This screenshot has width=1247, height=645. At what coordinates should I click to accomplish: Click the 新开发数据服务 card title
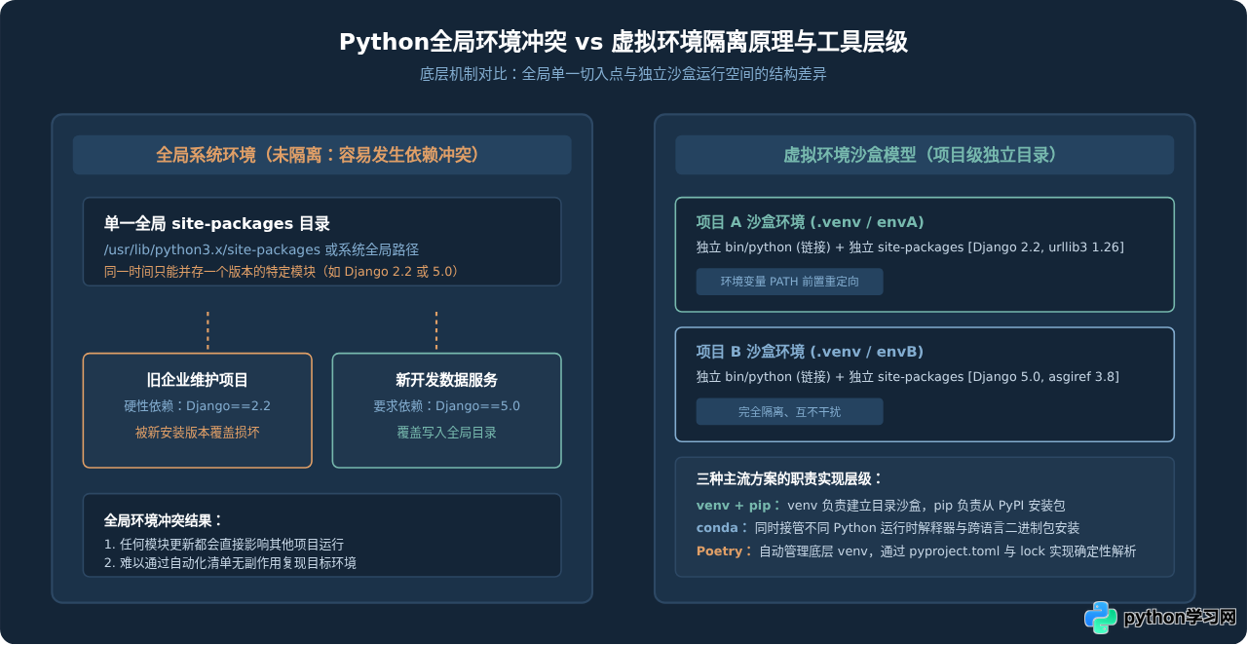447,380
